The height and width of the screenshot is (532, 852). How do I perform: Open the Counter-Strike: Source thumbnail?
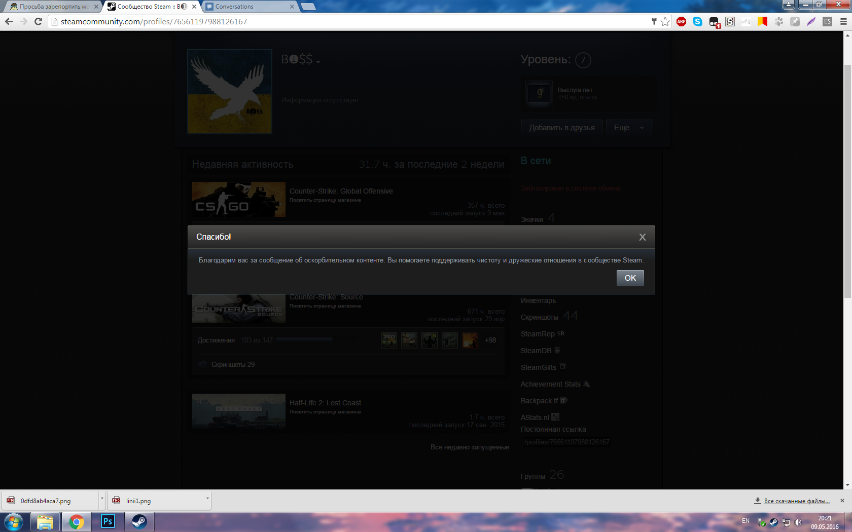click(239, 308)
